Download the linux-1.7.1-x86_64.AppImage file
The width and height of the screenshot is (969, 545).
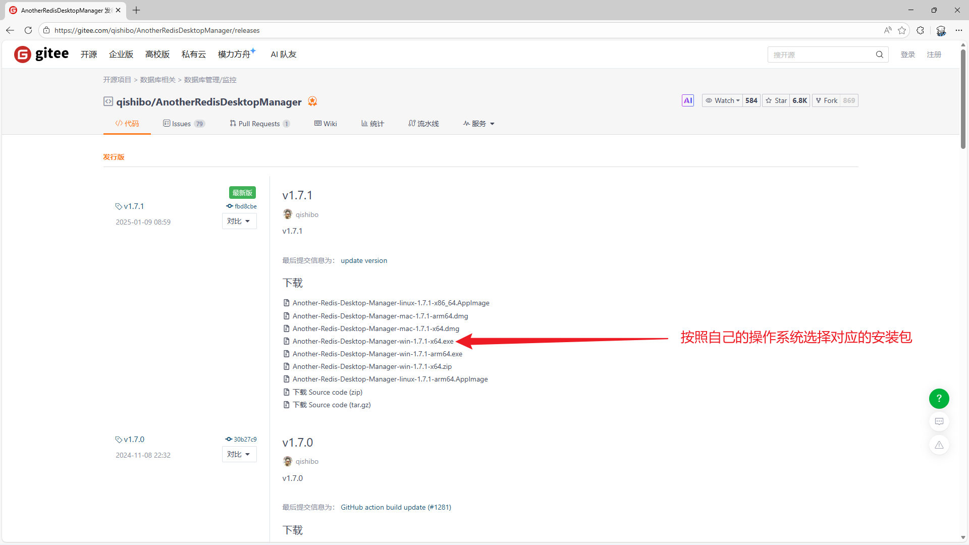click(391, 303)
